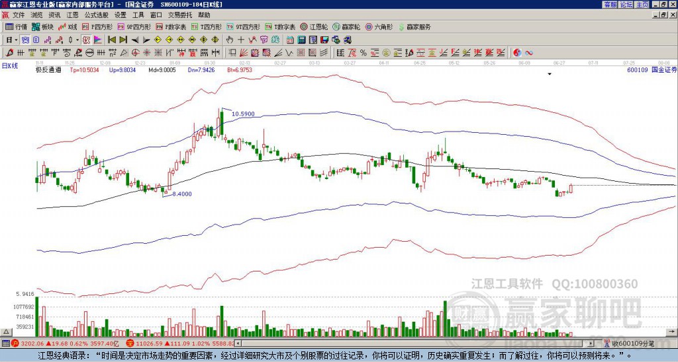Click the horizontal scrollbar left arrow
The image size is (678, 362).
coord(238,344)
